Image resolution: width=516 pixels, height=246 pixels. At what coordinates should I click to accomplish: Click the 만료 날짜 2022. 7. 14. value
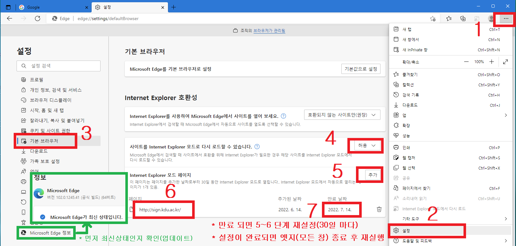click(340, 210)
